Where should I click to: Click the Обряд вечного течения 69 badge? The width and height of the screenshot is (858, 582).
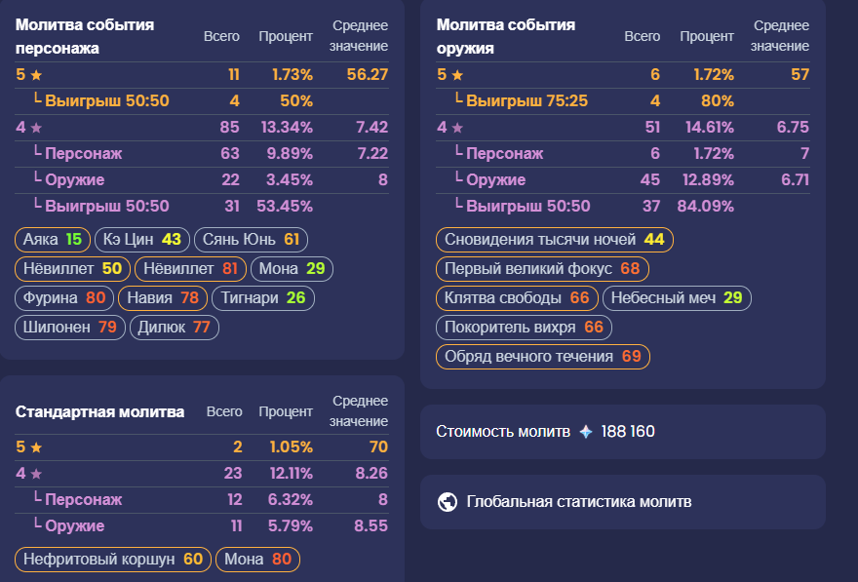point(542,357)
